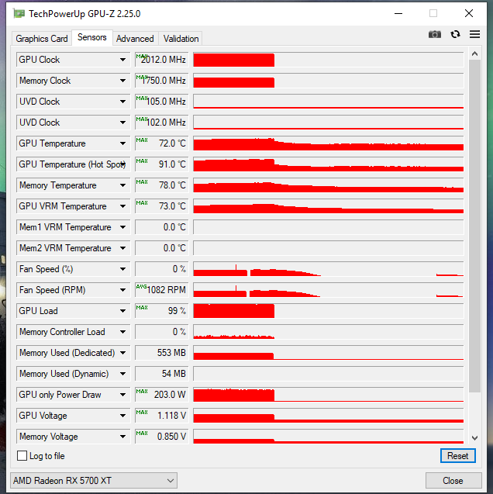Click the 99 % GPU Load value
The height and width of the screenshot is (494, 493).
[161, 311]
